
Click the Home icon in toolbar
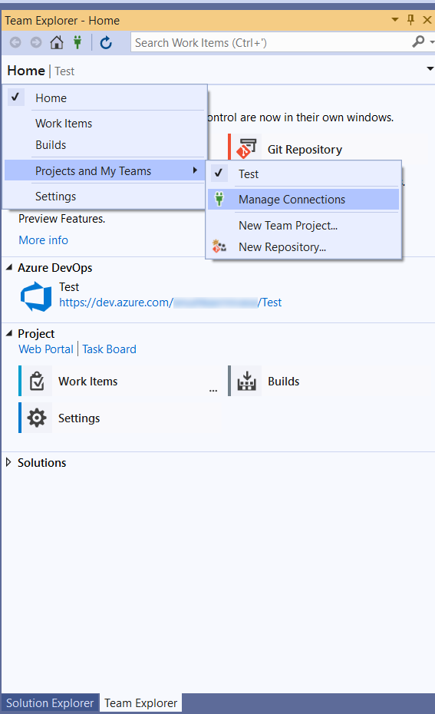point(57,43)
